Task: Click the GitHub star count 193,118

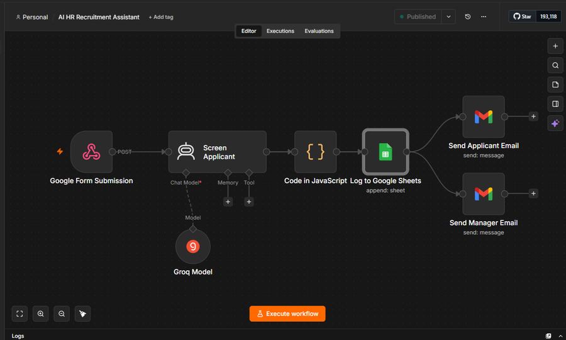Action: pos(548,16)
